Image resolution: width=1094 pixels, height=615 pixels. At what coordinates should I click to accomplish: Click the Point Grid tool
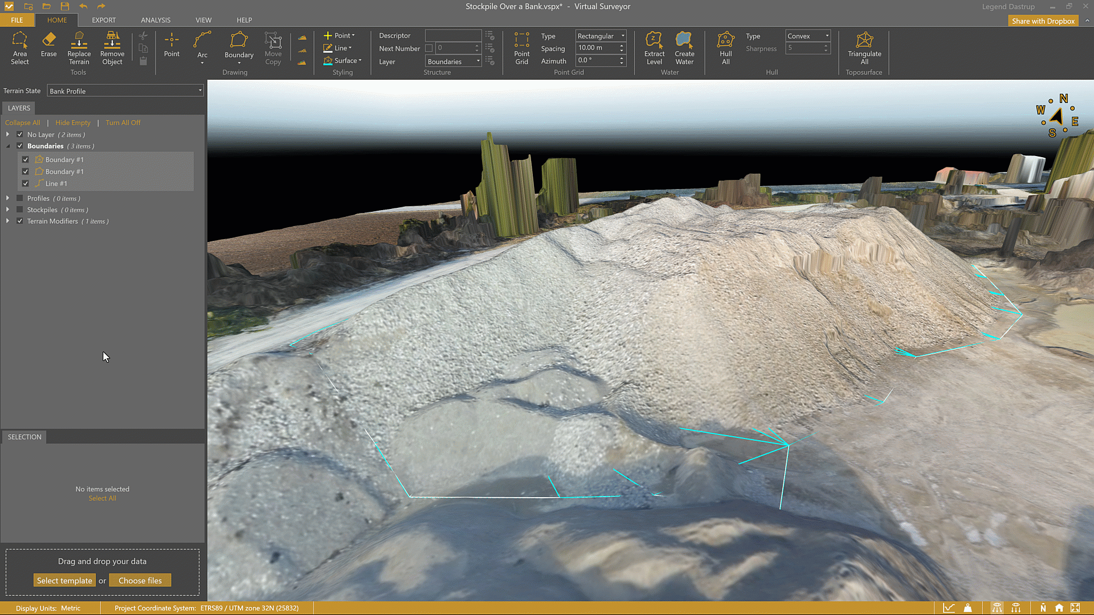pyautogui.click(x=521, y=48)
